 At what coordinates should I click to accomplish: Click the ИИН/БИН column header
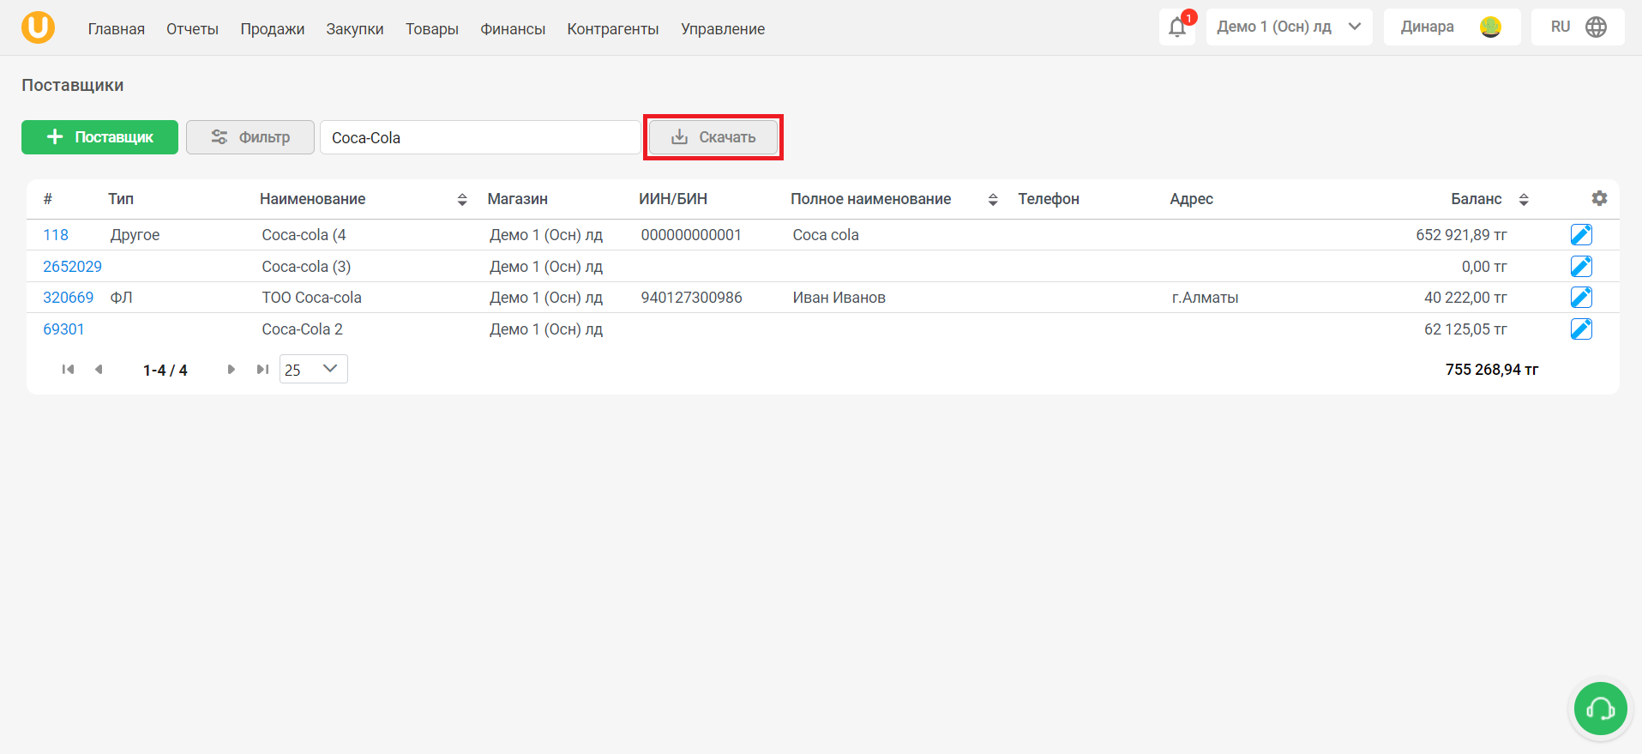pos(673,199)
